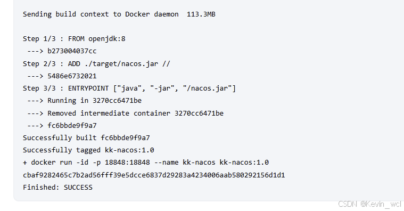Click the long container hash starting cbaf9282
The width and height of the screenshot is (404, 211).
(154, 175)
